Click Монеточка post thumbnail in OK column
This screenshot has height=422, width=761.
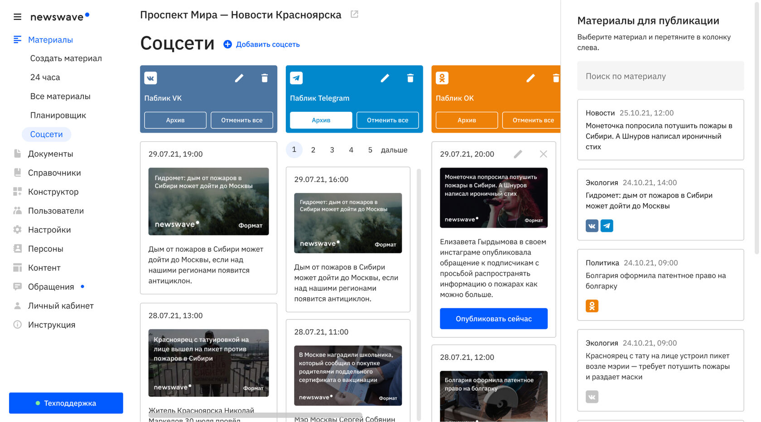click(x=494, y=198)
